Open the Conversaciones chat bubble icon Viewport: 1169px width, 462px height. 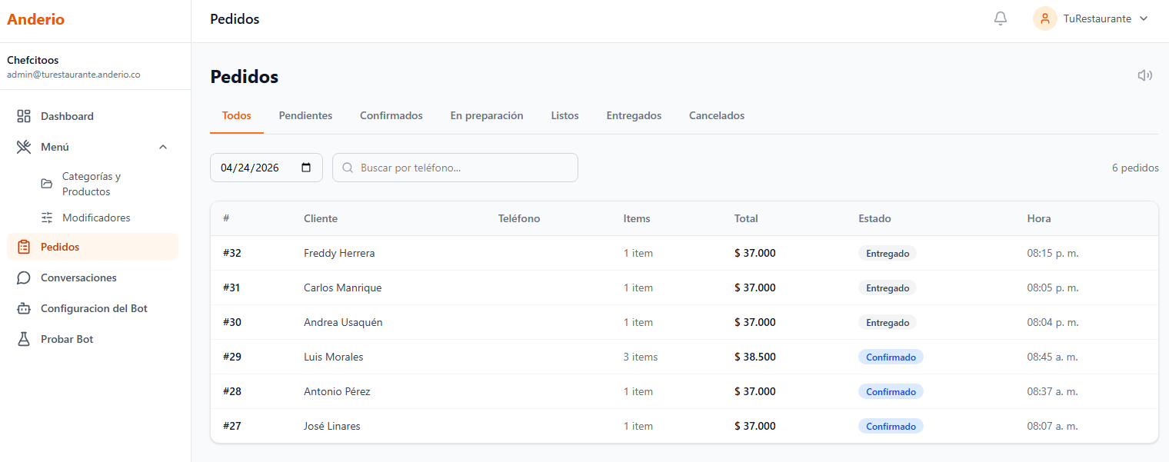[x=22, y=278]
